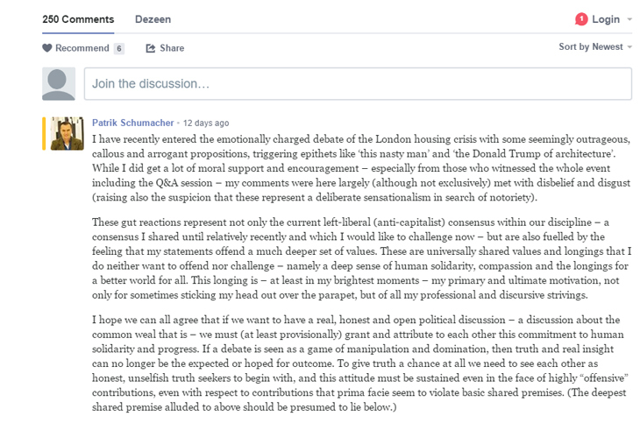Click the red notification badge
This screenshot has height=423, width=640.
click(581, 19)
